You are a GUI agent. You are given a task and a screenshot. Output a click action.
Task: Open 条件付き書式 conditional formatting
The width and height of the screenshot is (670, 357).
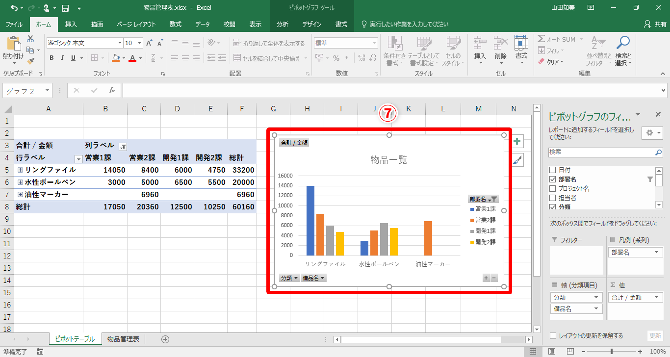point(395,51)
